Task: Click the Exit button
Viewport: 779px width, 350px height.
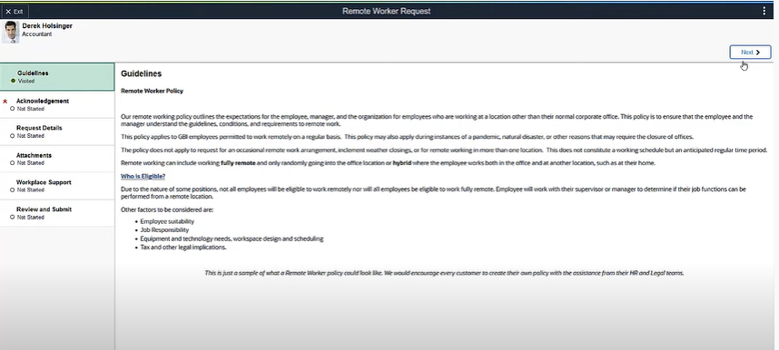Action: 15,11
